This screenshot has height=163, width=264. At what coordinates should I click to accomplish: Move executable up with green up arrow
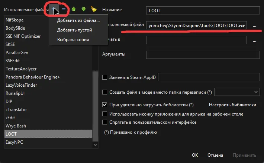(74, 9)
